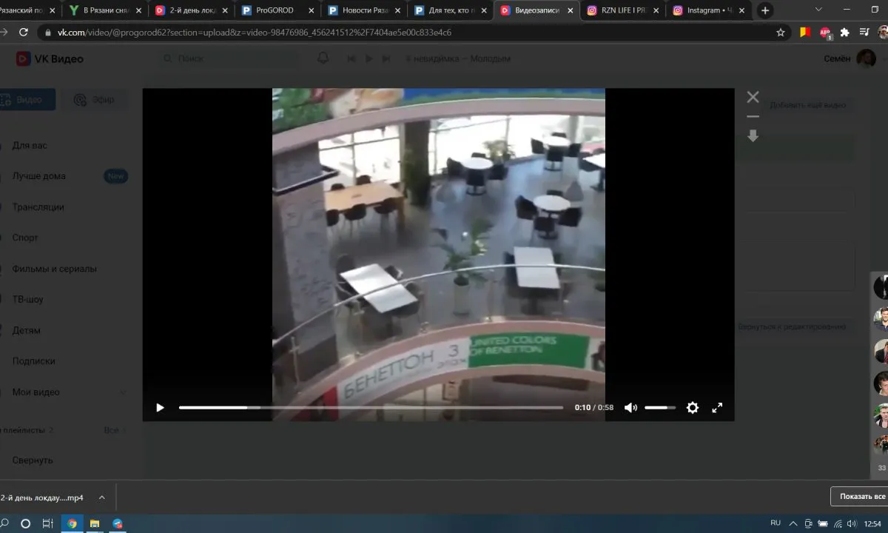Click 'Вернуться к редактированию' link
The height and width of the screenshot is (533, 888).
792,326
